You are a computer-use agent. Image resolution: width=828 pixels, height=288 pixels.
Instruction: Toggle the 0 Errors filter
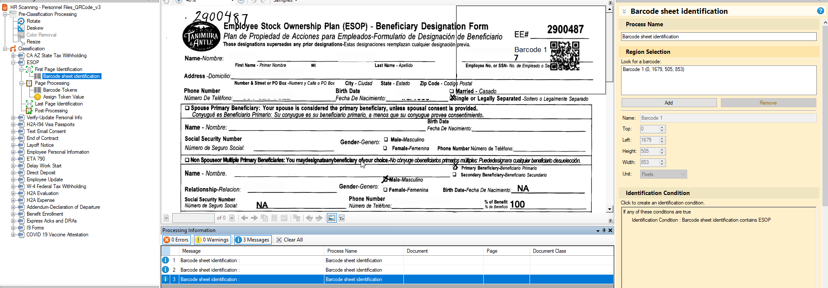176,240
